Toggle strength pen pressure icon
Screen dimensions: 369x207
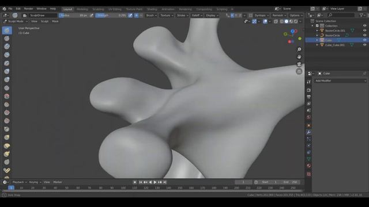tap(130, 16)
